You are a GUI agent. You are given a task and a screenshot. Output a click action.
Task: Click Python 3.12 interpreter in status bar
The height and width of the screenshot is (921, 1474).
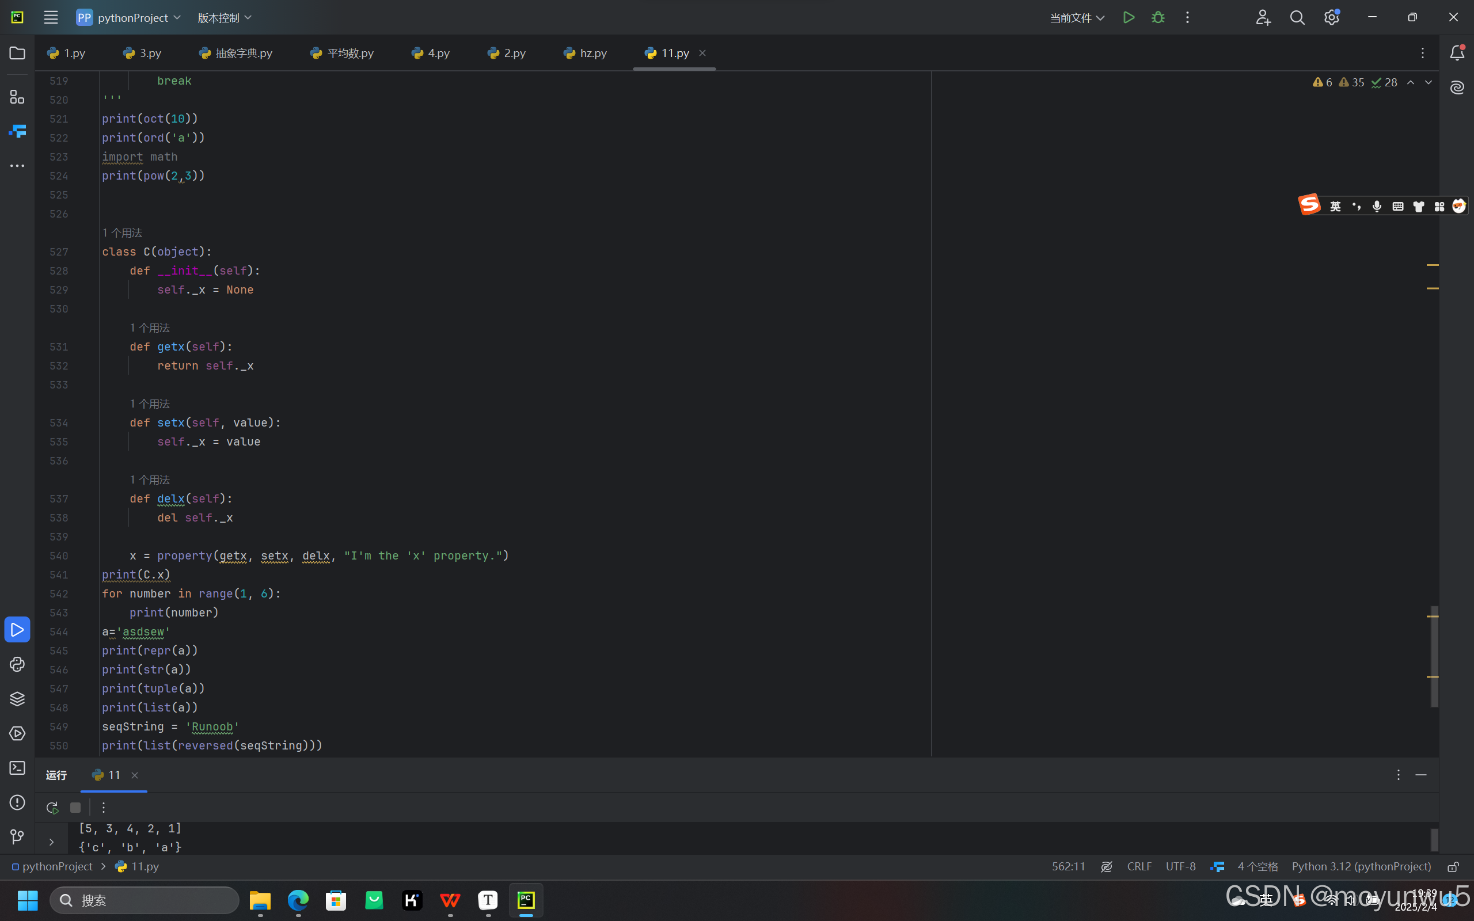1361,866
